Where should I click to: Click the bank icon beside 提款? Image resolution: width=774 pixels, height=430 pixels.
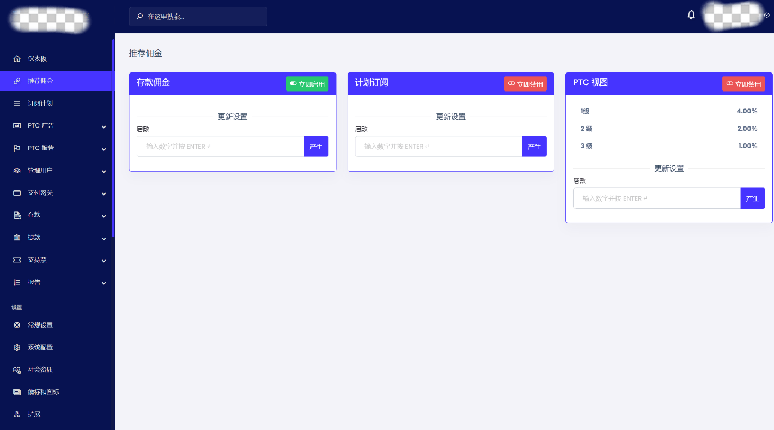[x=17, y=238]
